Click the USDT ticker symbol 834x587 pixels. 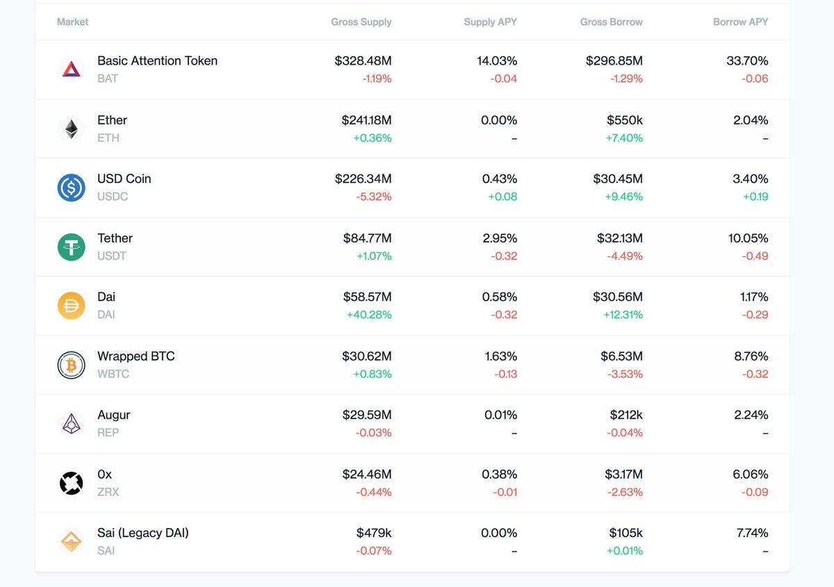pyautogui.click(x=112, y=256)
